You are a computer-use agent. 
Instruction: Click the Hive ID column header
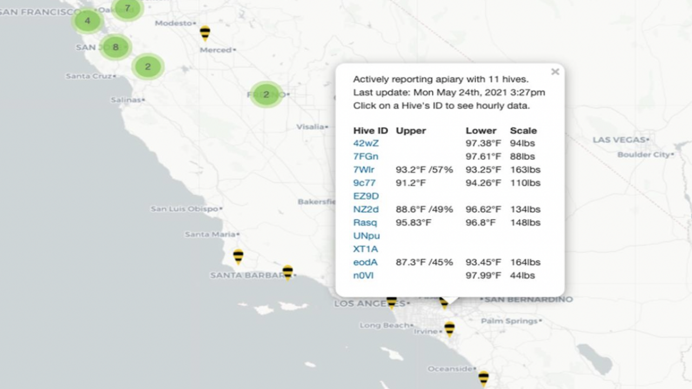(x=370, y=131)
